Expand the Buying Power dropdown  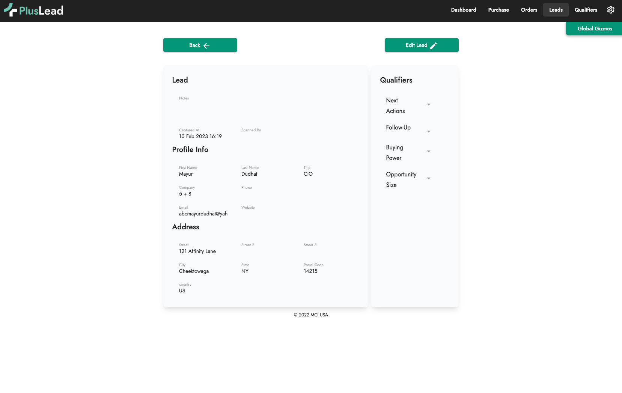pos(428,152)
